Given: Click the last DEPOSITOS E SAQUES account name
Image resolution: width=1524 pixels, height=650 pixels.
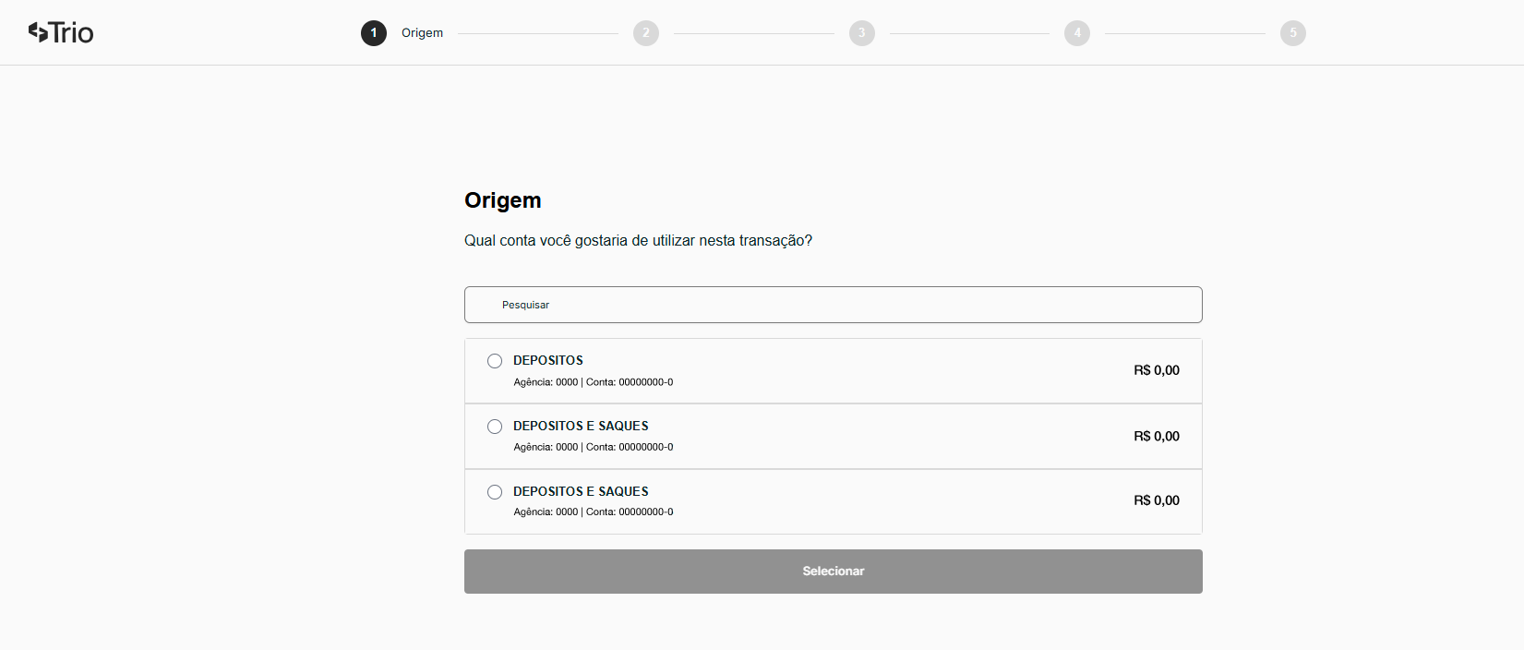Looking at the screenshot, I should (581, 492).
